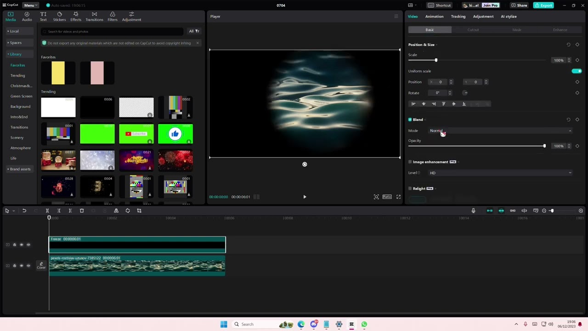Click the Undo arrow in timeline toolbar
Screen dimensions: 588x331
(24, 211)
